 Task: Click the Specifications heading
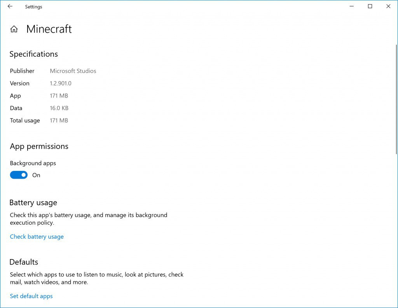pos(34,54)
